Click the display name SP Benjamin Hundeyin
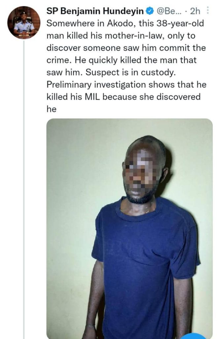 pyautogui.click(x=95, y=11)
